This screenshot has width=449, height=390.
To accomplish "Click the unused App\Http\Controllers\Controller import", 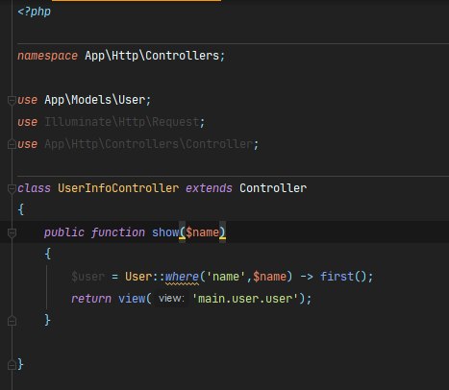I will (x=148, y=144).
